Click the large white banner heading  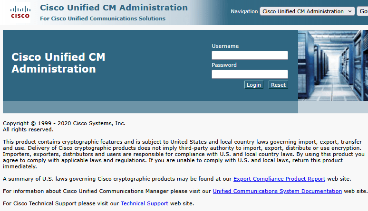point(58,63)
